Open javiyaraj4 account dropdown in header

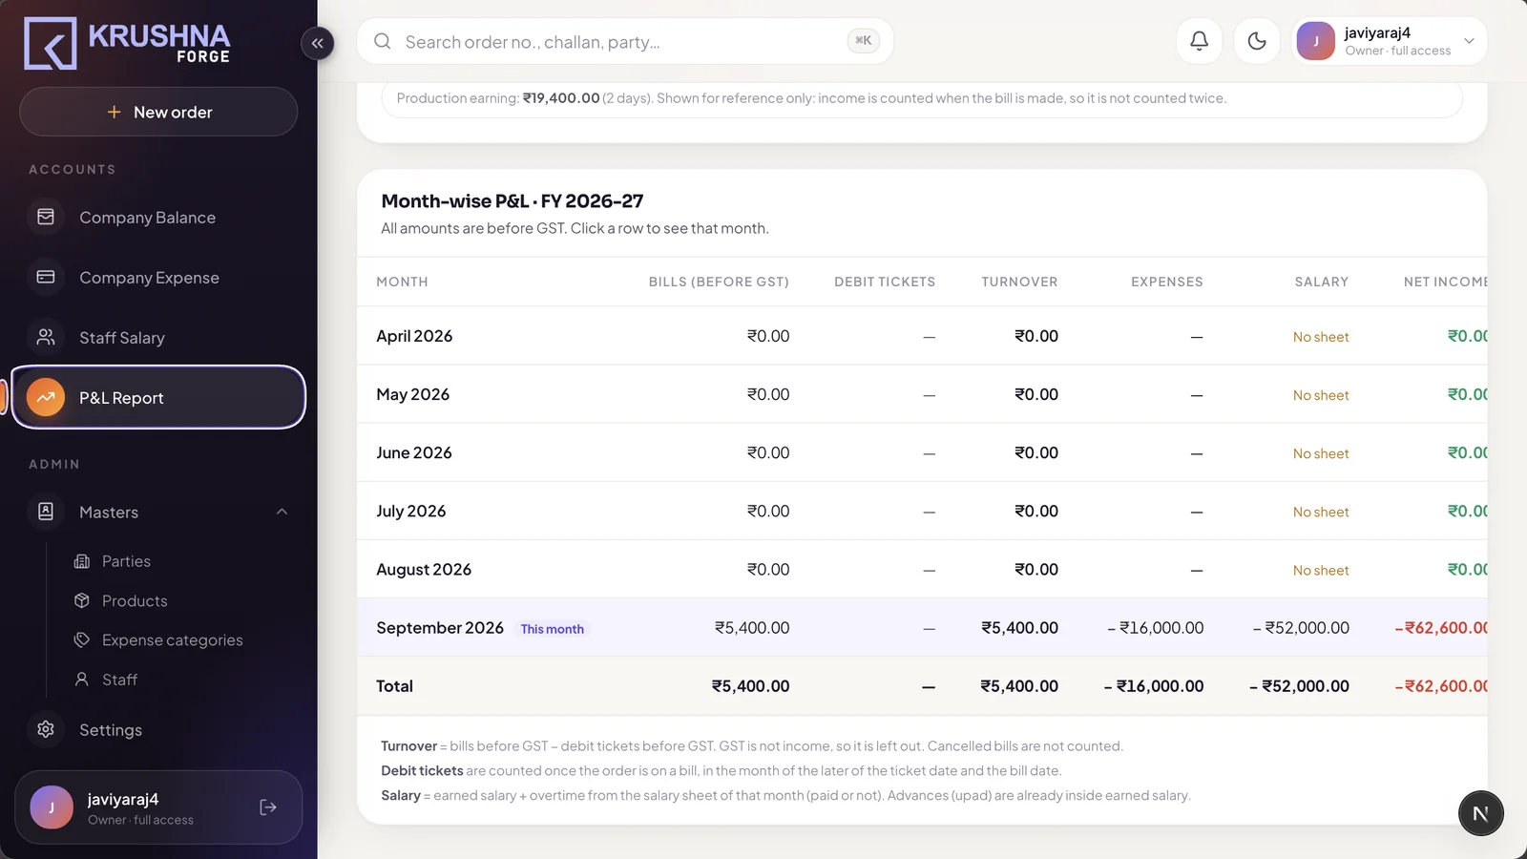click(x=1390, y=41)
